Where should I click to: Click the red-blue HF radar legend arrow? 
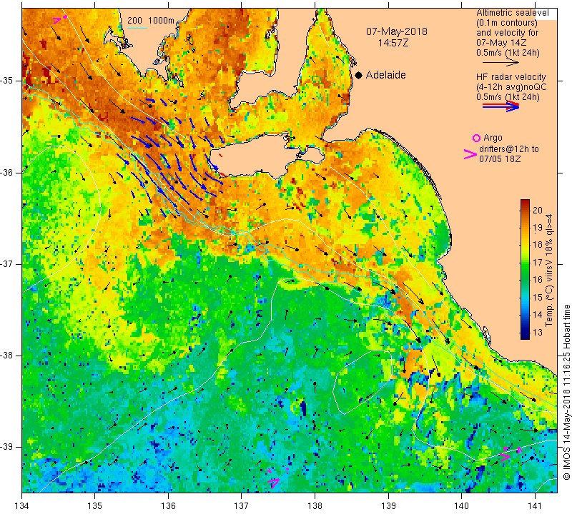click(x=500, y=106)
